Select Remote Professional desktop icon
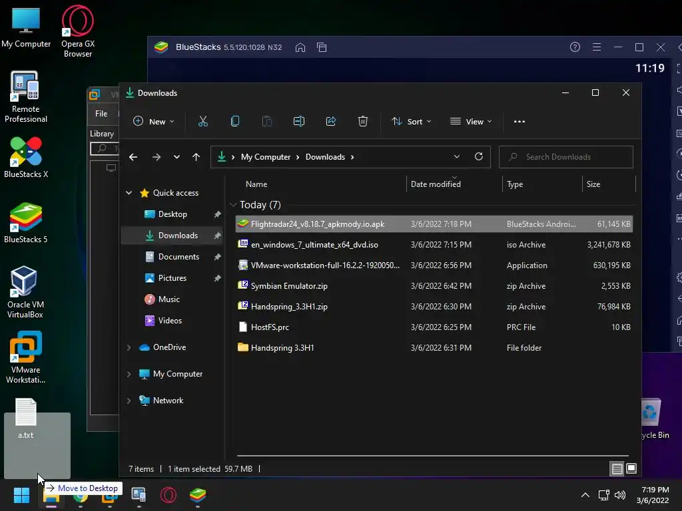 pos(26,97)
